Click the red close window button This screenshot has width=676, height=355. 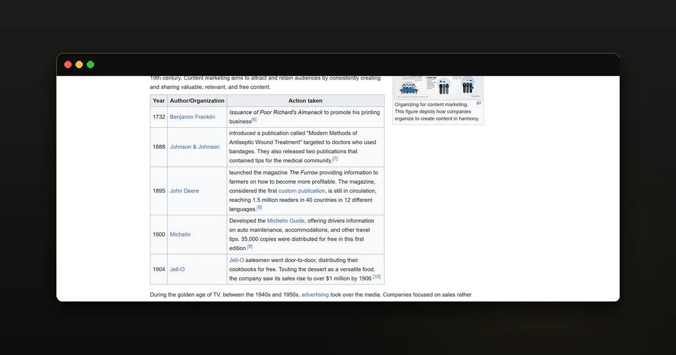[68, 65]
